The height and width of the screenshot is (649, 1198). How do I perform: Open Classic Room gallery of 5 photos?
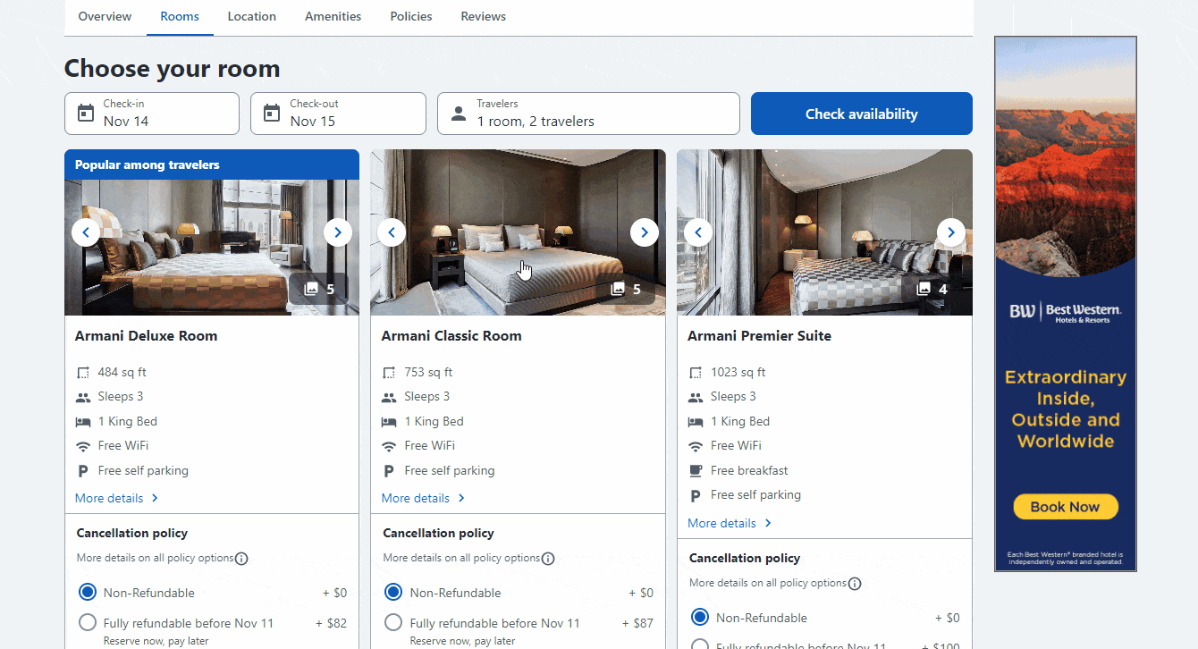tap(625, 289)
